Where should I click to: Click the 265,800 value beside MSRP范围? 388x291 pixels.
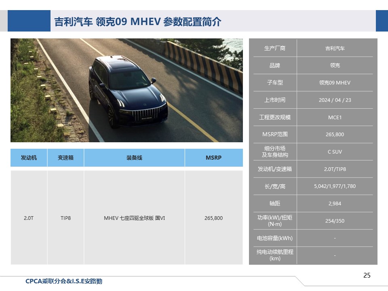coord(335,134)
